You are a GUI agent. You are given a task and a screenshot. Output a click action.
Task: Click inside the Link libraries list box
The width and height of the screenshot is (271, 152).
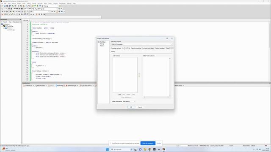coord(125,75)
